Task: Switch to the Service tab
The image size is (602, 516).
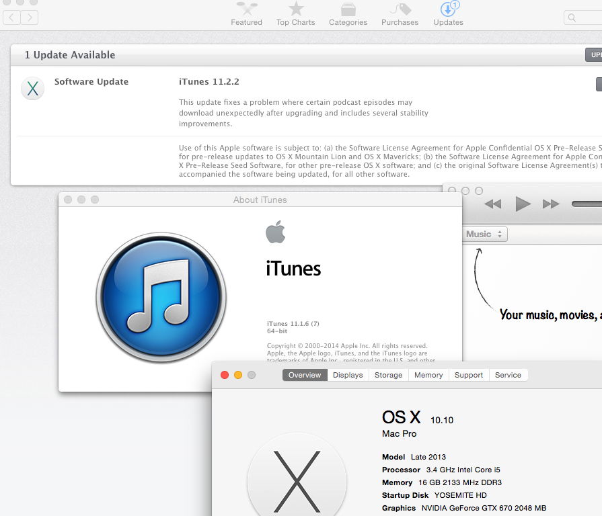Action: tap(508, 375)
